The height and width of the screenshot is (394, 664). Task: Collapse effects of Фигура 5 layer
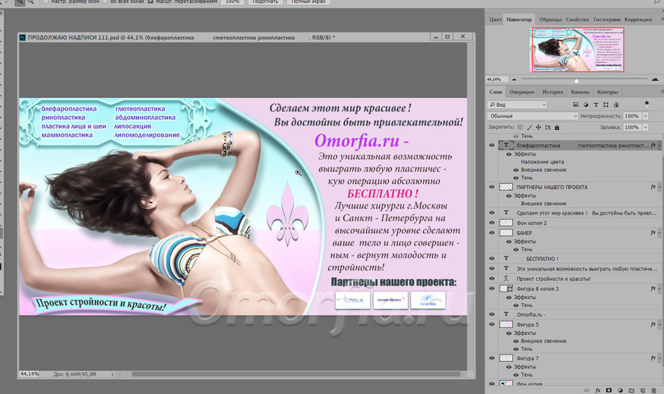pos(660,324)
